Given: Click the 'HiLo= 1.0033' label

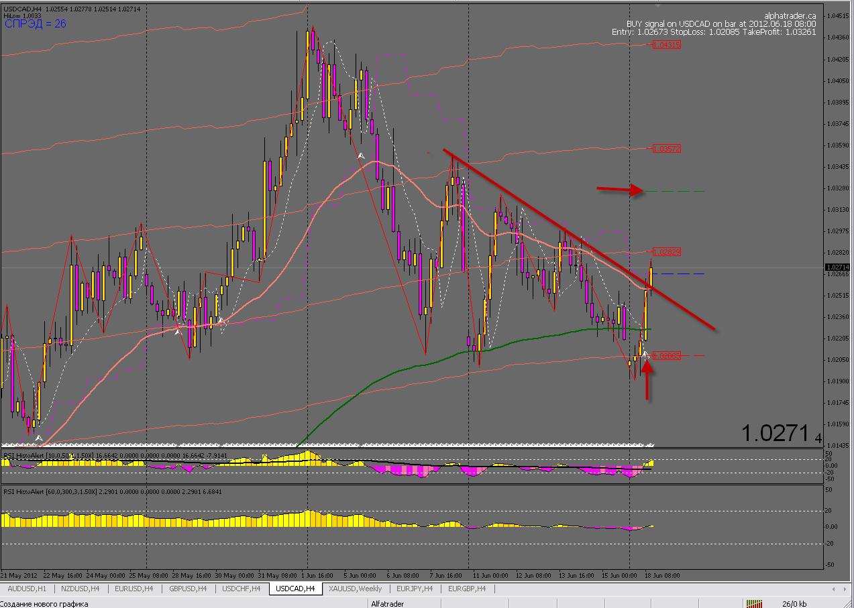Looking at the screenshot, I should tap(23, 15).
